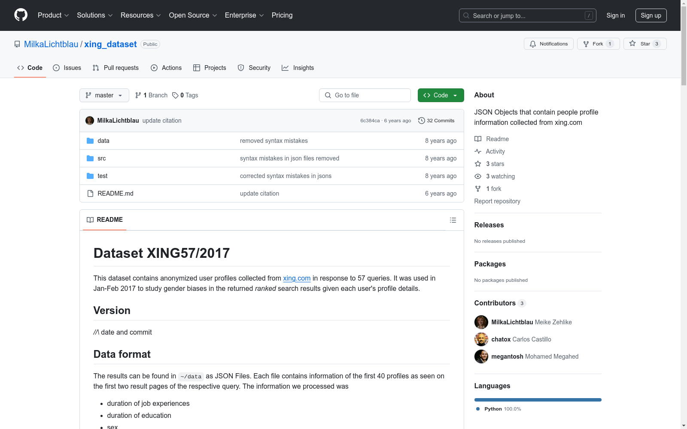The width and height of the screenshot is (687, 429).
Task: Open the update citation commit message
Action: tap(162, 121)
